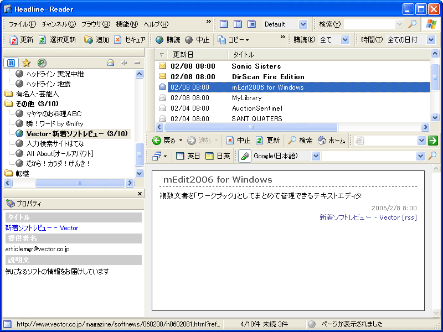Open the 時間(T) 全ての日付 dropdown
The image size is (443, 332).
[x=431, y=40]
